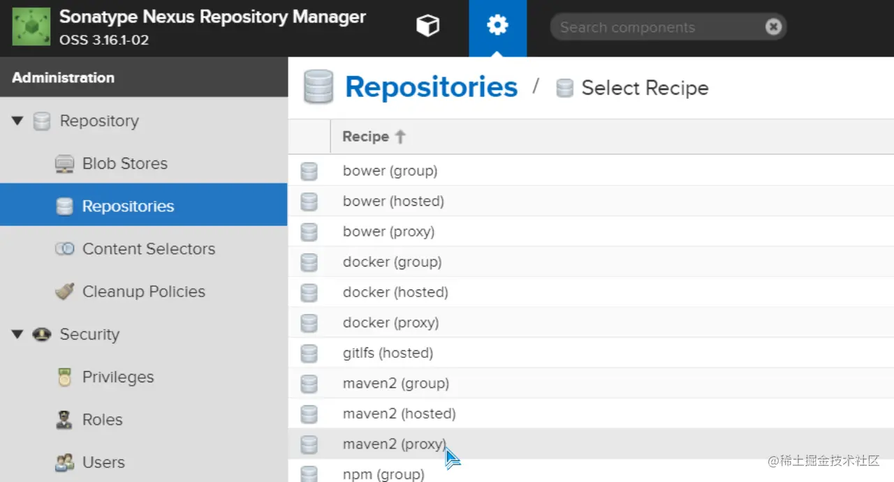The height and width of the screenshot is (482, 894).
Task: Select the bower (proxy) recipe
Action: 591,232
